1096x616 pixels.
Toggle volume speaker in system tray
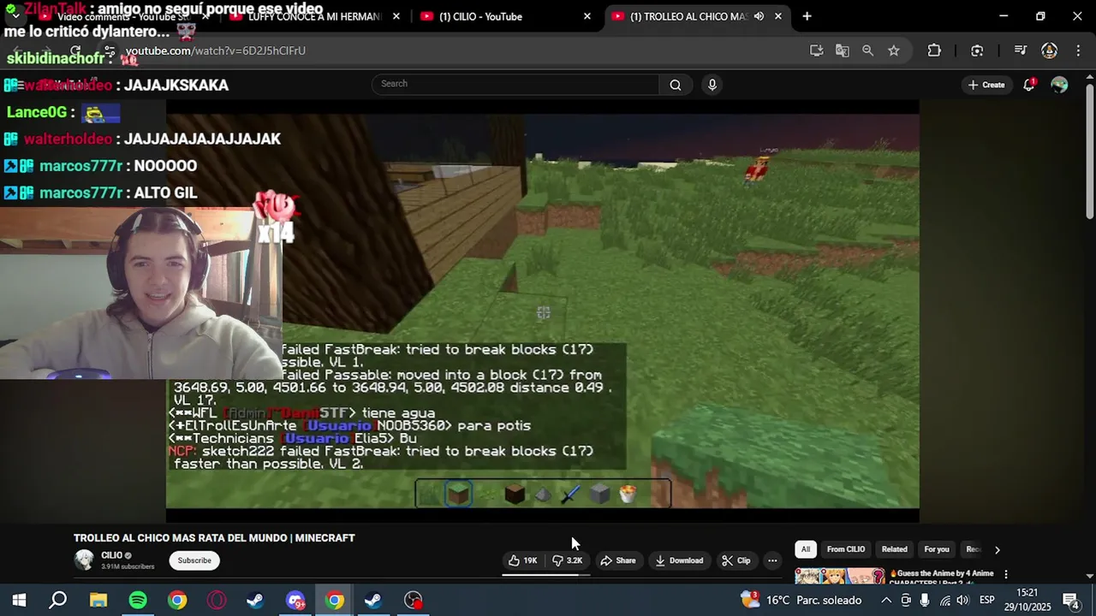(x=963, y=600)
